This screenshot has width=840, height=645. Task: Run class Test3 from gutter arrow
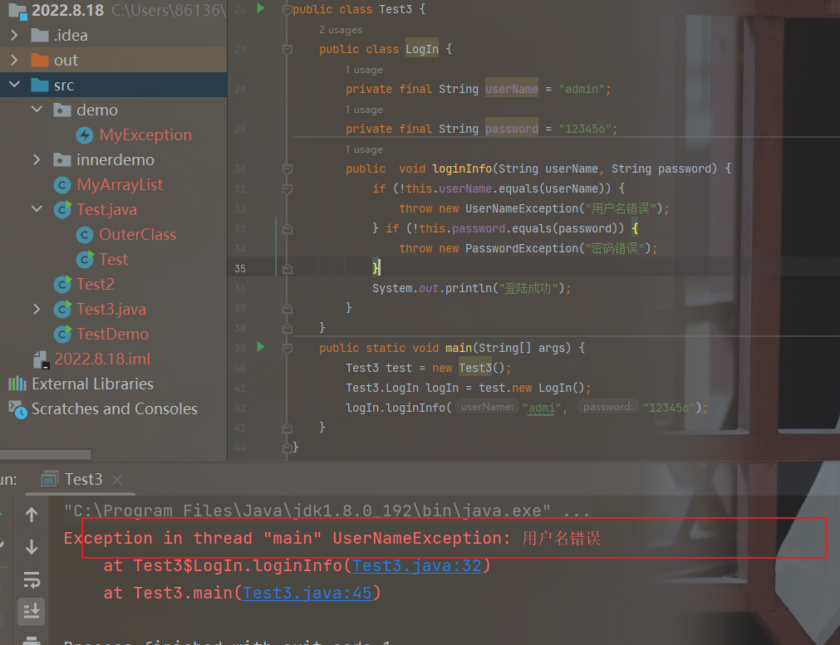(260, 8)
